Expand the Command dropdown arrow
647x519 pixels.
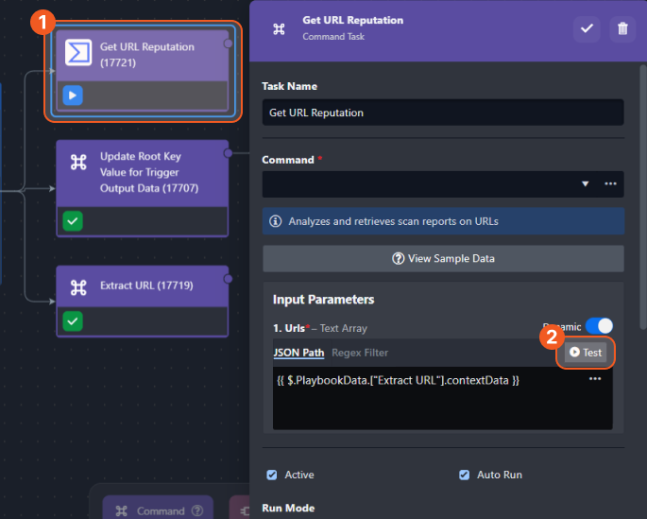(585, 183)
